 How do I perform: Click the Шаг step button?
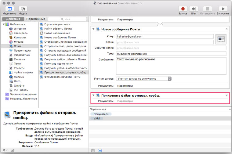pos(194,9)
